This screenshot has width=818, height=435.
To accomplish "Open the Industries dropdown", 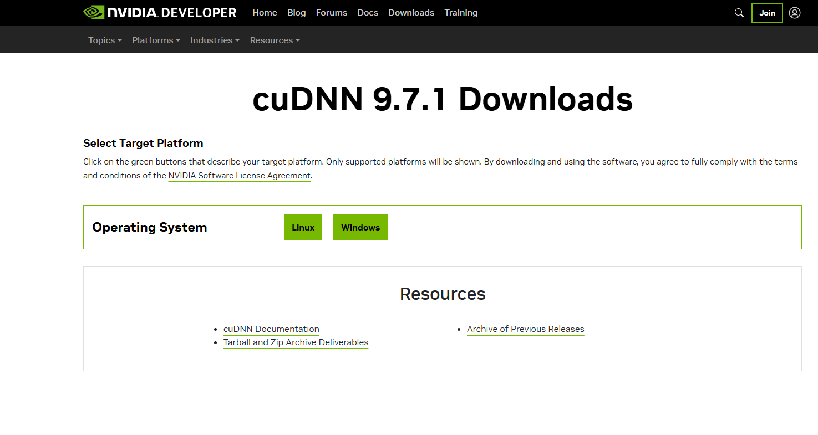I will coord(215,40).
